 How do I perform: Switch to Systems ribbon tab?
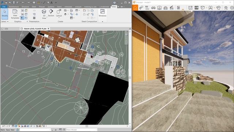tap(51, 7)
